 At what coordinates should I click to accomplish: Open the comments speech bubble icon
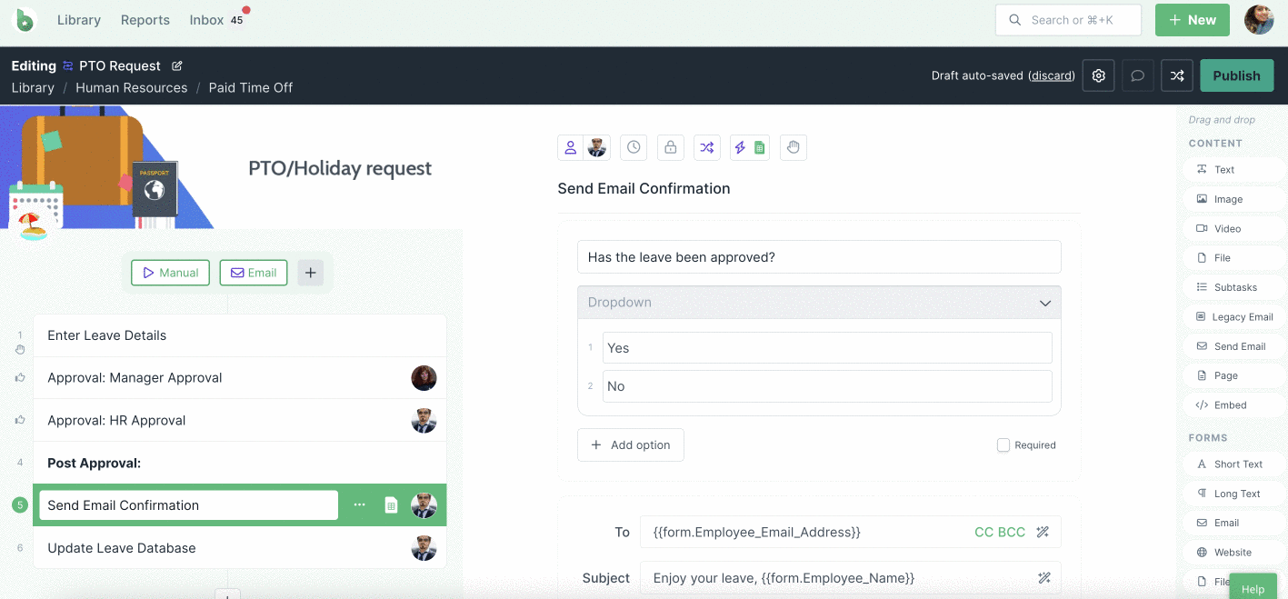click(1137, 75)
